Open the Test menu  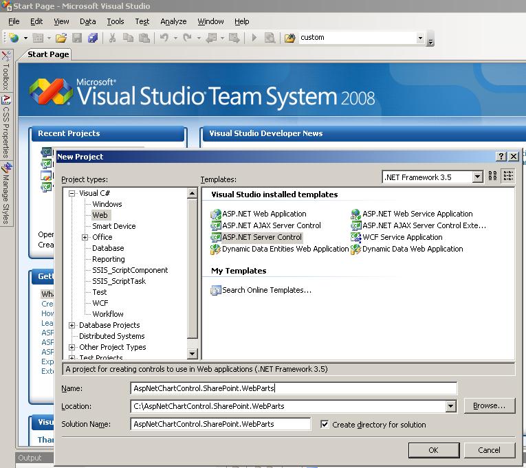142,21
